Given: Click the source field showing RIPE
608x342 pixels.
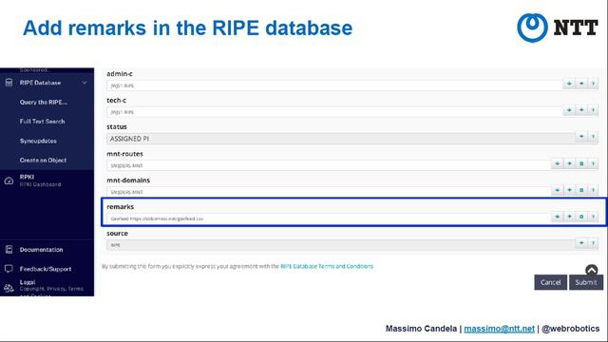Looking at the screenshot, I should pyautogui.click(x=340, y=245).
